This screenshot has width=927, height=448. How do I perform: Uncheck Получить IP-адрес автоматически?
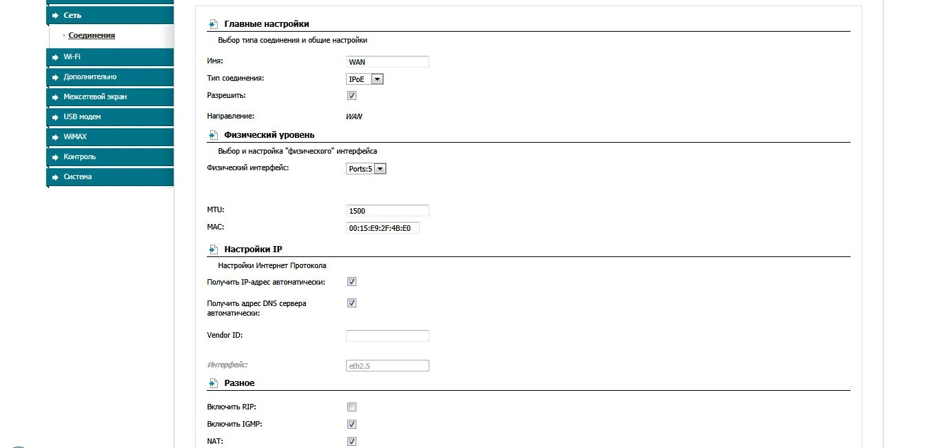click(352, 282)
